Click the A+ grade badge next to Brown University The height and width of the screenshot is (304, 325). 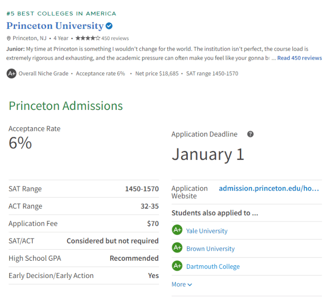177,247
